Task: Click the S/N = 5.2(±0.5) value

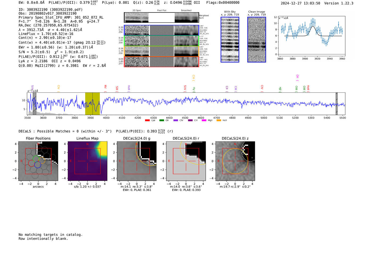Action: (34, 52)
